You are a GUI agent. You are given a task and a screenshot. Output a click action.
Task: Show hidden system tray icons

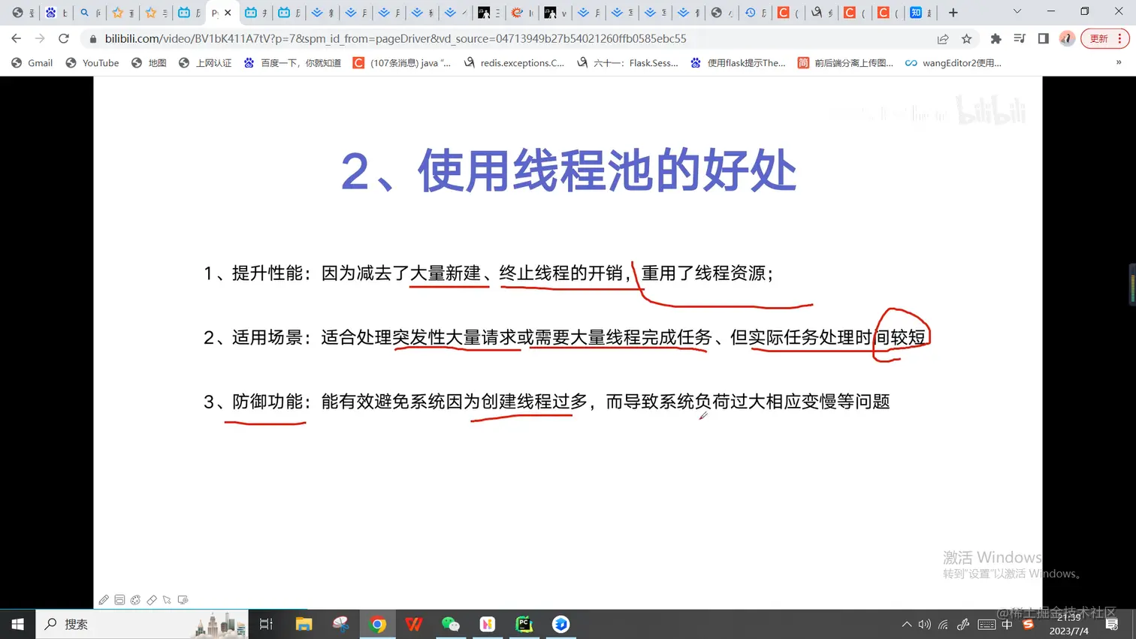tap(907, 625)
